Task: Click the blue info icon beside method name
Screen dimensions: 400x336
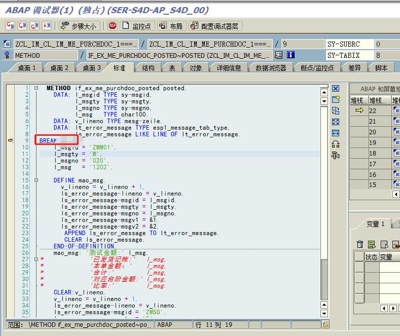Action: point(290,55)
